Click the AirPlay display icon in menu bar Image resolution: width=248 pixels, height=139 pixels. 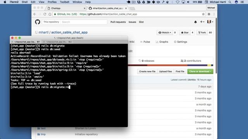pos(183,2)
